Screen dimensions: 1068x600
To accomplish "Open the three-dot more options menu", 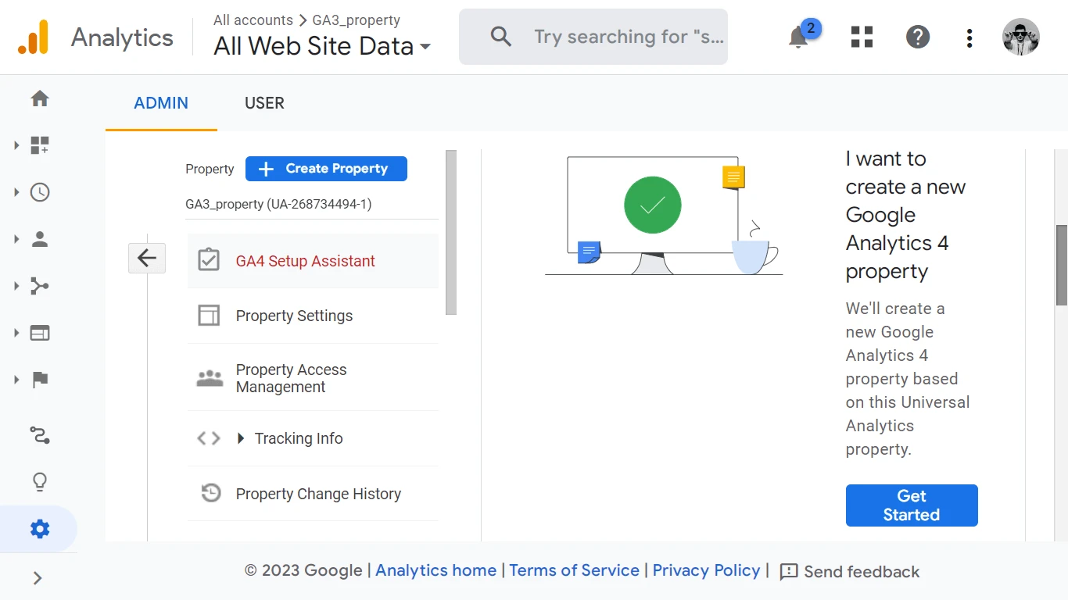I will [x=969, y=37].
